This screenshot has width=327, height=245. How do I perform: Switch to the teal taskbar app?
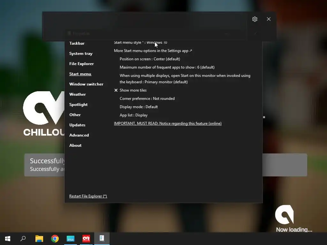coord(71,239)
